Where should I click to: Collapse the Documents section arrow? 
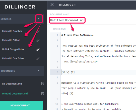[39, 71]
